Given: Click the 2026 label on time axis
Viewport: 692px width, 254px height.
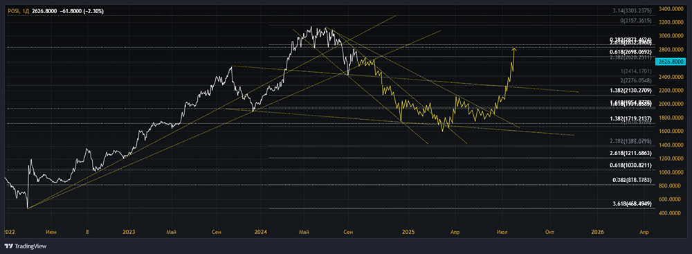Looking at the screenshot, I should [598, 231].
